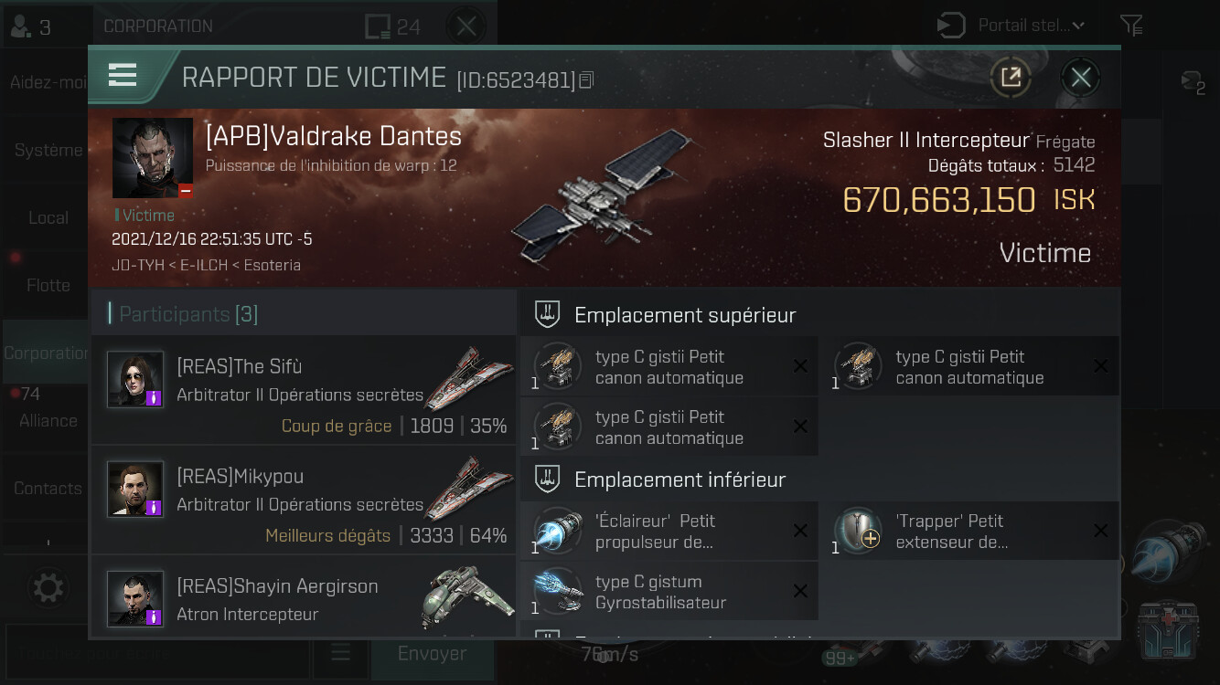Click the 'Éclaireur' Petit propulseur module icon
The height and width of the screenshot is (685, 1220).
pos(558,532)
